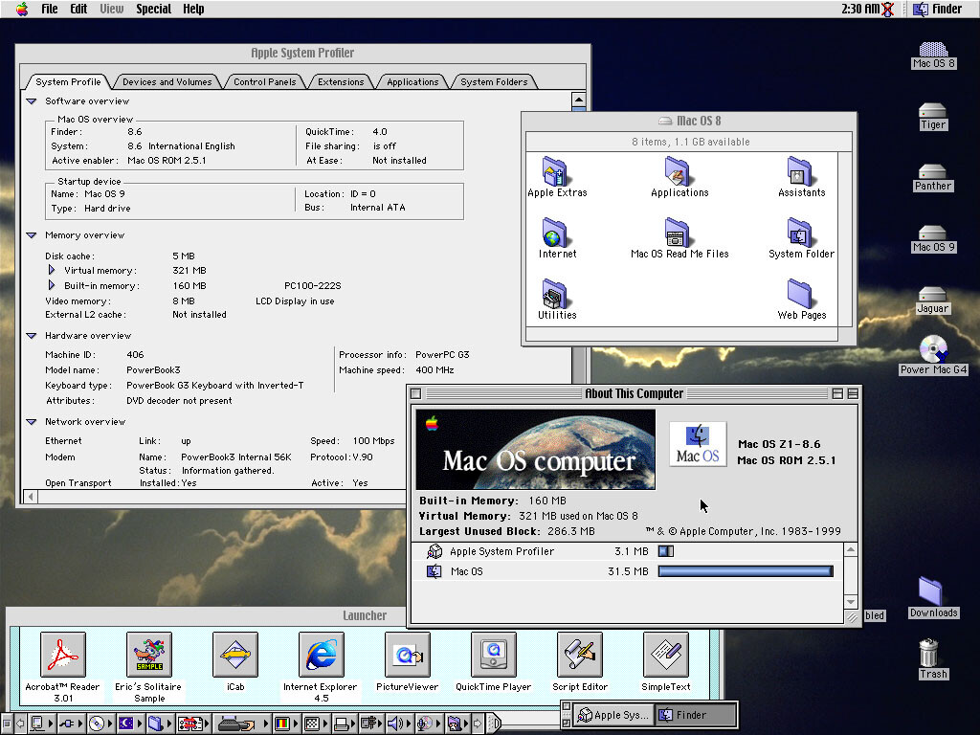Expand the Virtual memory details triangle
The image size is (980, 735).
52,271
